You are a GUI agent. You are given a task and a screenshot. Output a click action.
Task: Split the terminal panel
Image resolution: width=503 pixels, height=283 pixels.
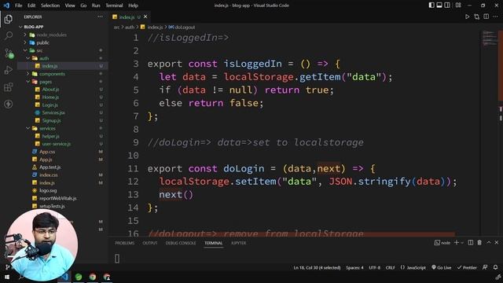coord(471,243)
